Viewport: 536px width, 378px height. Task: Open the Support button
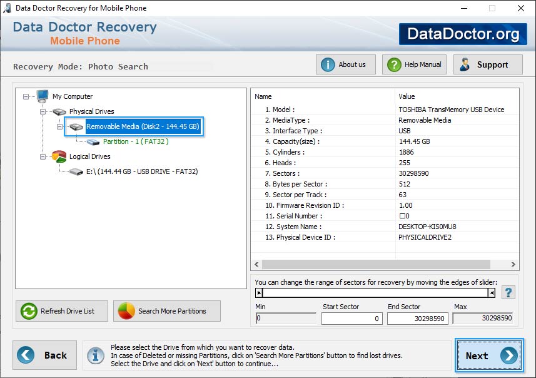(488, 64)
